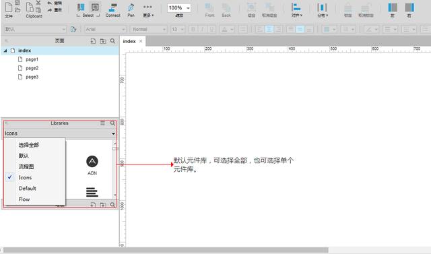Select the contained selection mode icon

[x=95, y=7]
